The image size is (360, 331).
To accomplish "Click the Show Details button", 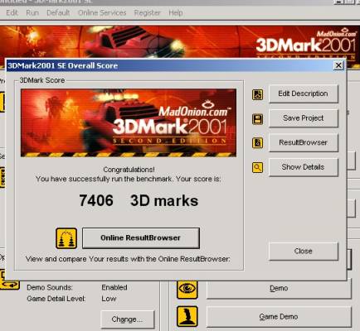I will [304, 167].
